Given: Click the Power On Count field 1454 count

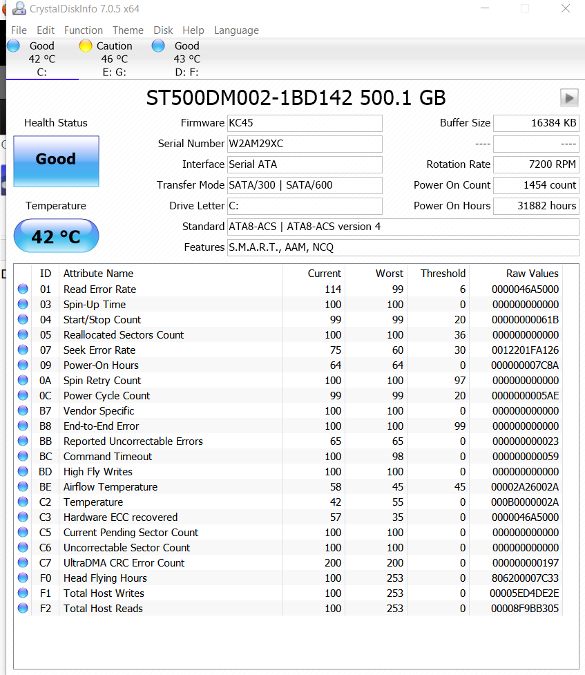Looking at the screenshot, I should 536,185.
